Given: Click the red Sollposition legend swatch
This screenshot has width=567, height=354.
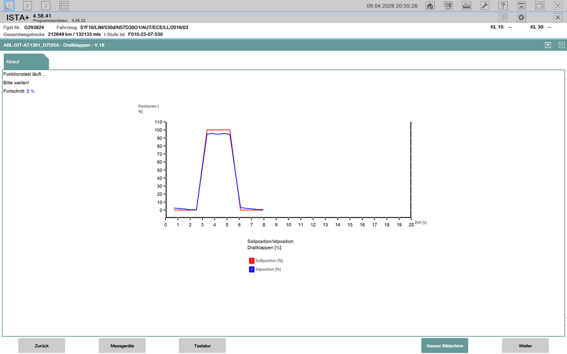Looking at the screenshot, I should point(251,260).
